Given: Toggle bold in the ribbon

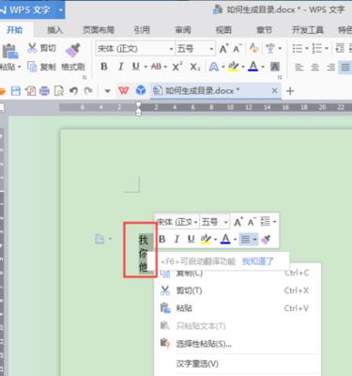Looking at the screenshot, I should click(x=104, y=67).
